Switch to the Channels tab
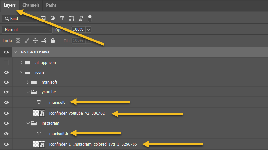 (x=31, y=5)
